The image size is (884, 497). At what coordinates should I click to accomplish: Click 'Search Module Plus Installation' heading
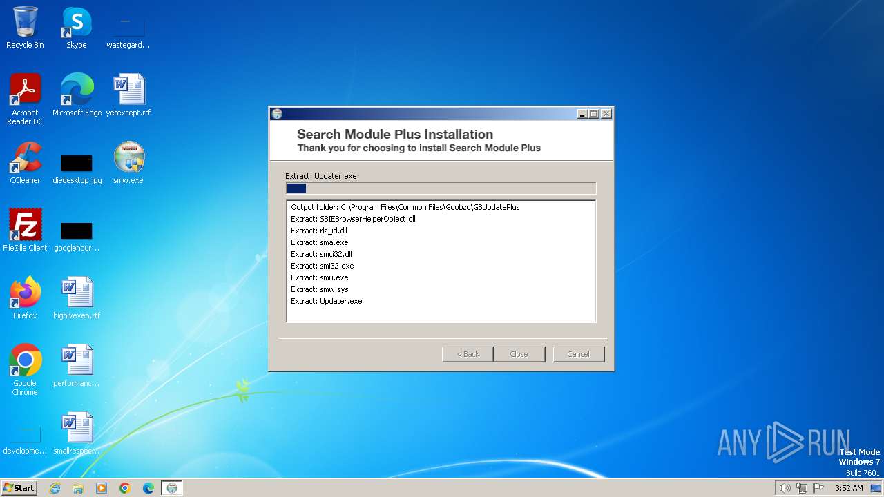(x=395, y=134)
